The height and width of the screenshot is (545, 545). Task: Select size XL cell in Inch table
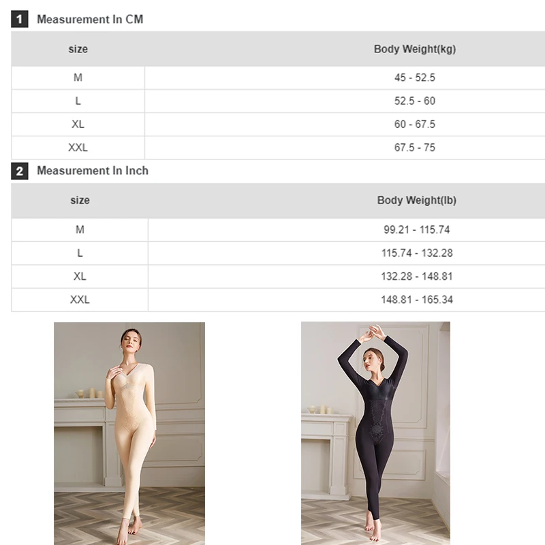80,277
